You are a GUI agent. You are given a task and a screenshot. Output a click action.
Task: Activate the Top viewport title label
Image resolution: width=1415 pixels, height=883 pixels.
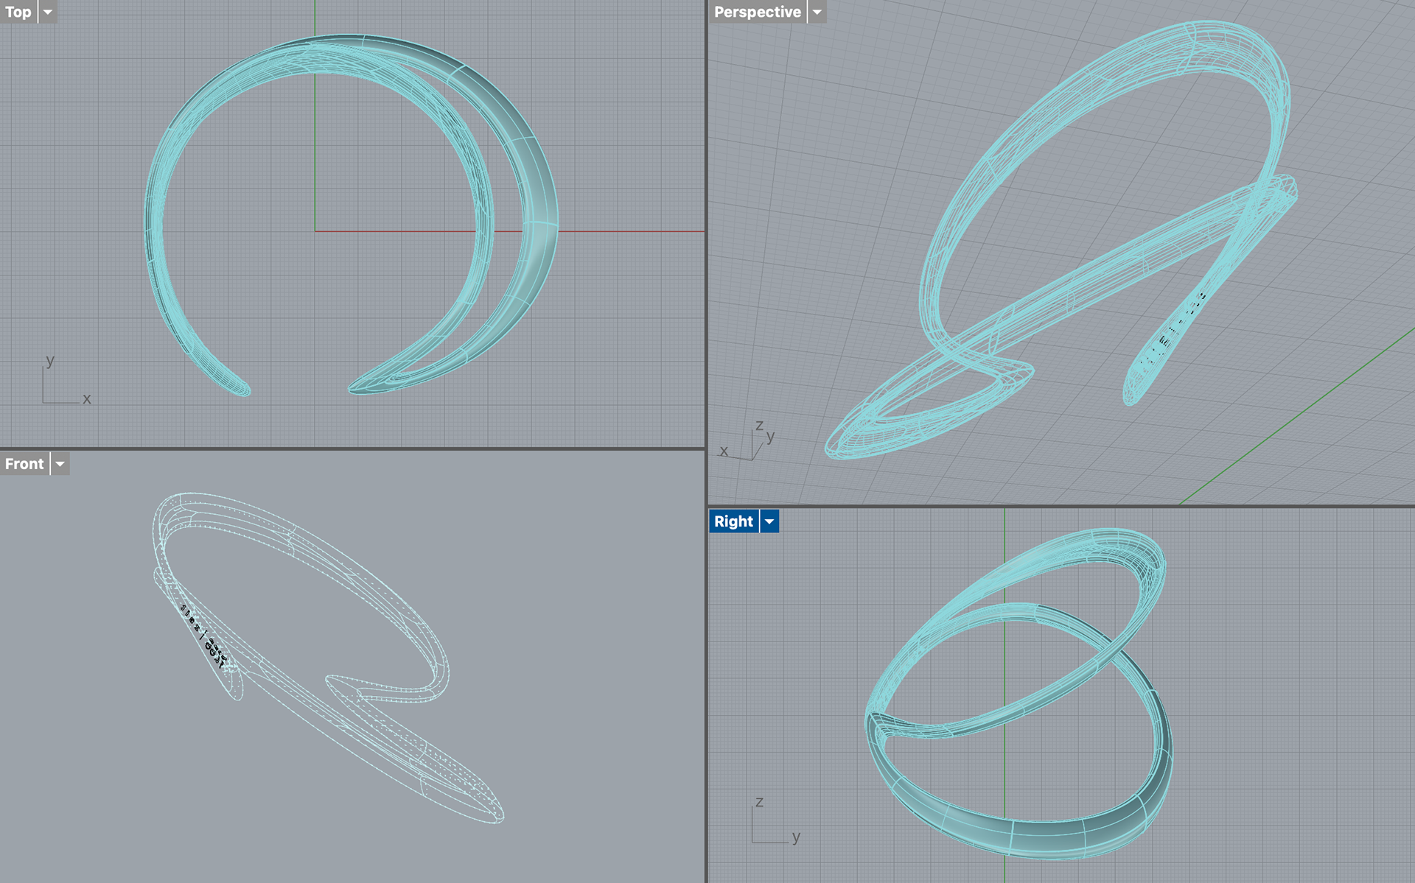(x=18, y=12)
